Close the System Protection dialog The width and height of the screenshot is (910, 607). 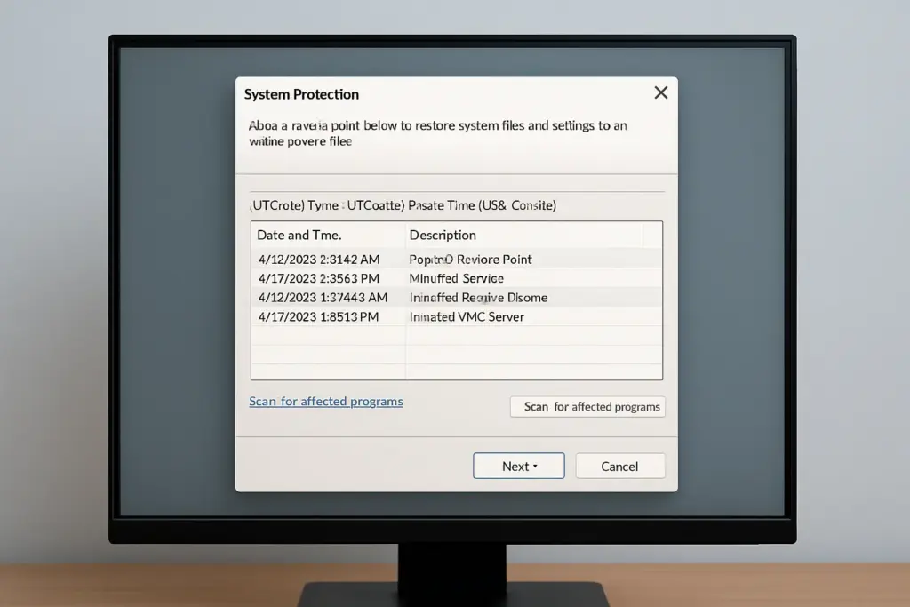pyautogui.click(x=660, y=92)
